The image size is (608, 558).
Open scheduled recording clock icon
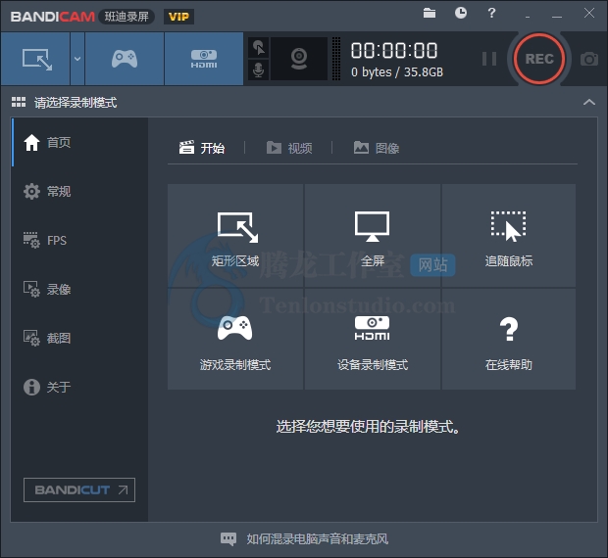460,13
